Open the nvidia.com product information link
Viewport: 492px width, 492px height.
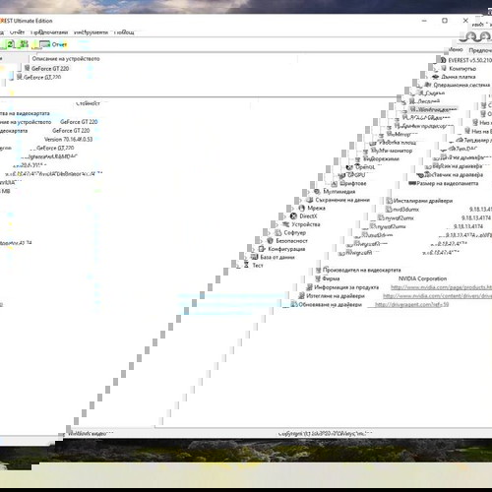tap(441, 287)
